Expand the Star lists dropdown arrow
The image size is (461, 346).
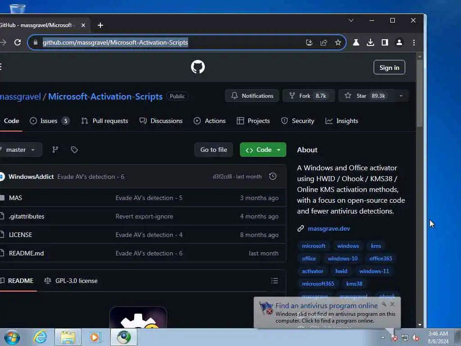pos(401,96)
